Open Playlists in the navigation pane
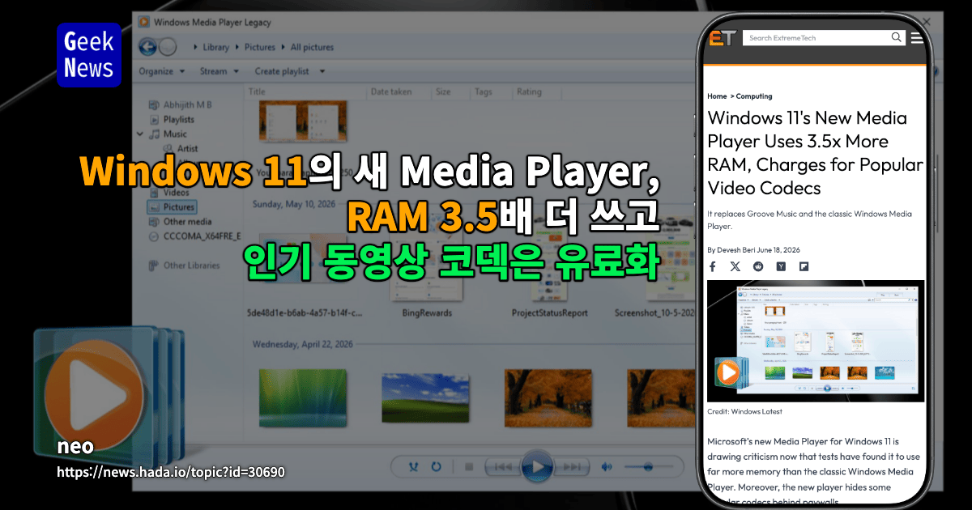This screenshot has height=510, width=972. [172, 119]
